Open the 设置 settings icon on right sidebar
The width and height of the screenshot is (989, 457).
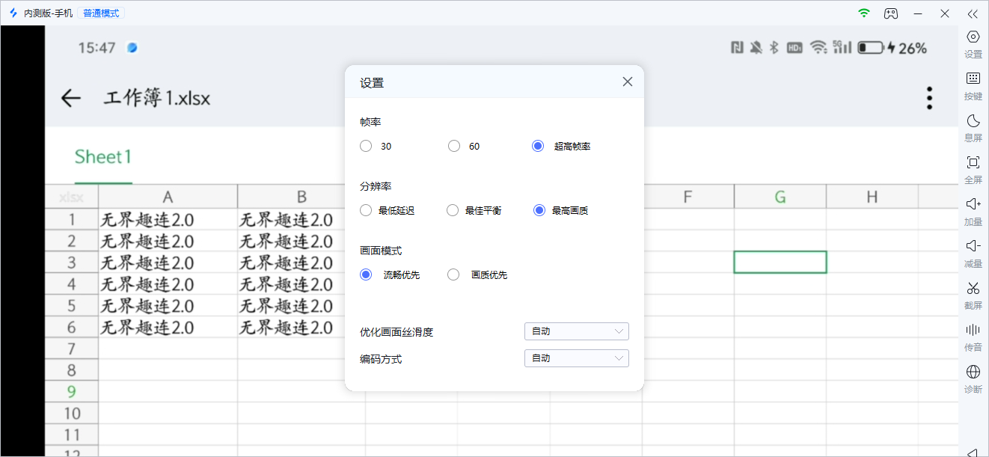[973, 43]
